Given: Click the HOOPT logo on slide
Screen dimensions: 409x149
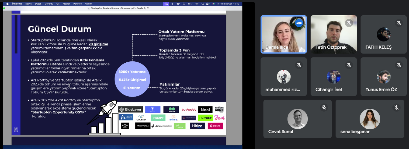Looking at the screenshot, I should pos(158,118).
